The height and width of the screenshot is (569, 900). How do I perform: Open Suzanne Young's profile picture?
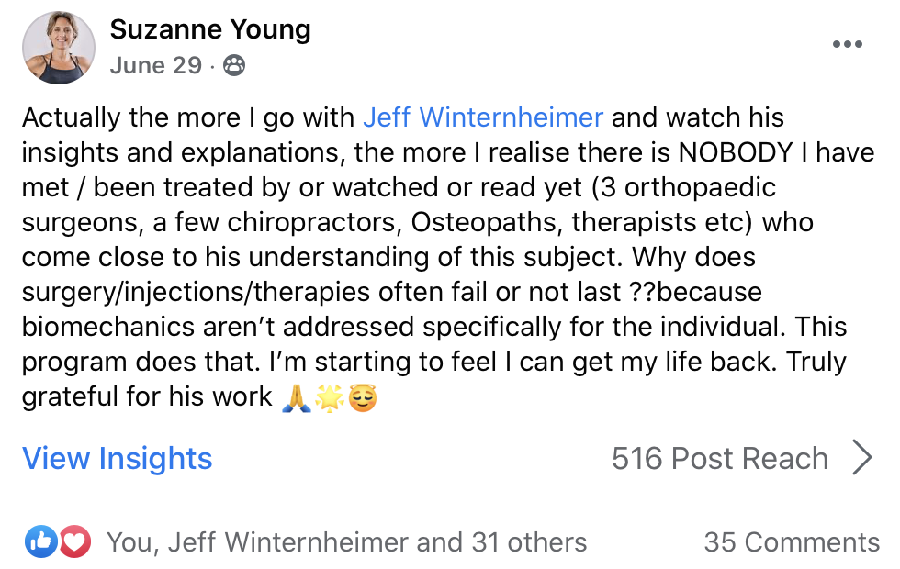[x=59, y=48]
